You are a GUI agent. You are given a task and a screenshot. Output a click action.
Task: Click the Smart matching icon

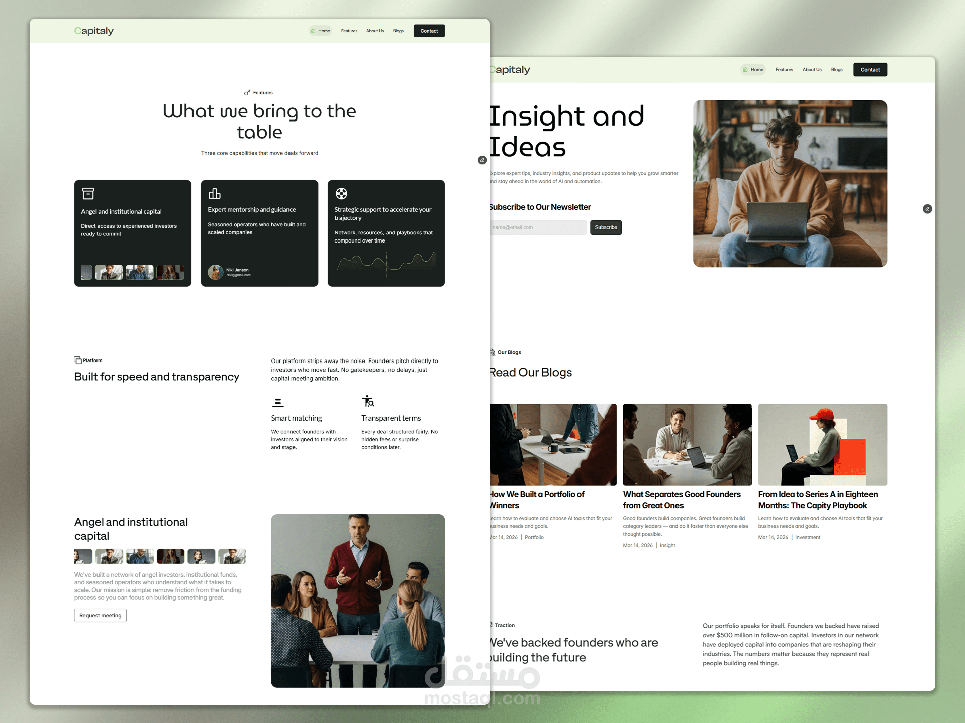coord(278,402)
